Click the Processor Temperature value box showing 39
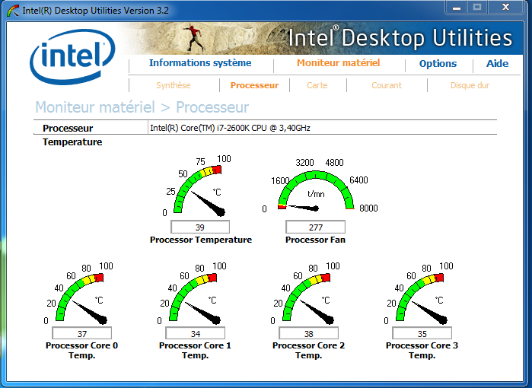The width and height of the screenshot is (532, 388). coord(200,227)
